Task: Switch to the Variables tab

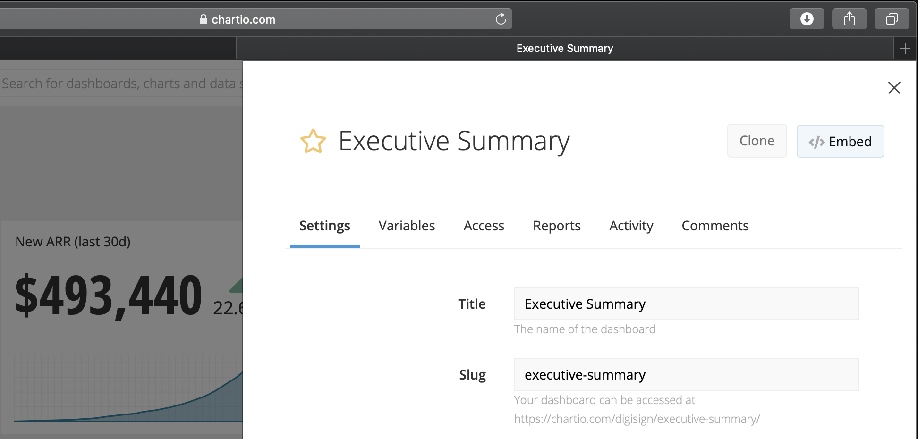Action: [x=407, y=226]
